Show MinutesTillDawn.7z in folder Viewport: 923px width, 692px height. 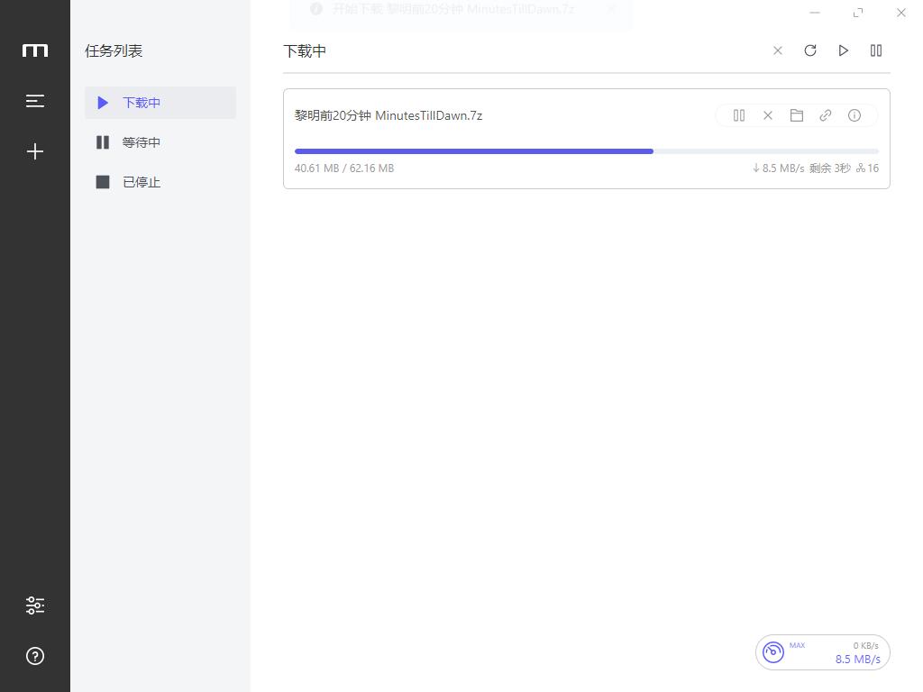coord(797,115)
